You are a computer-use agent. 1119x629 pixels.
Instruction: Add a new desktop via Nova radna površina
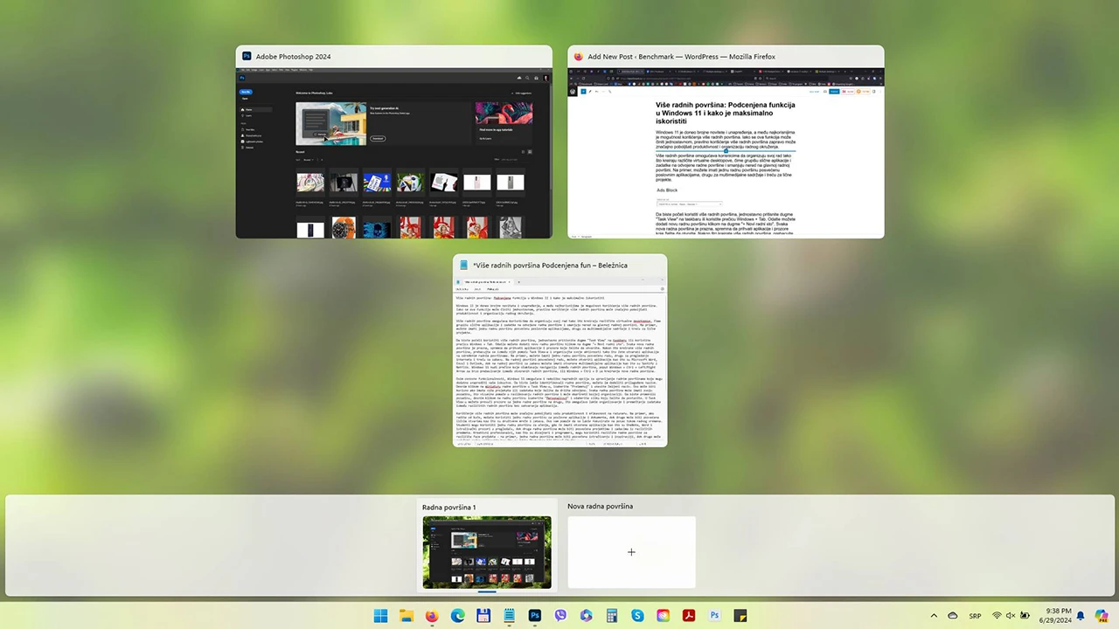click(631, 552)
